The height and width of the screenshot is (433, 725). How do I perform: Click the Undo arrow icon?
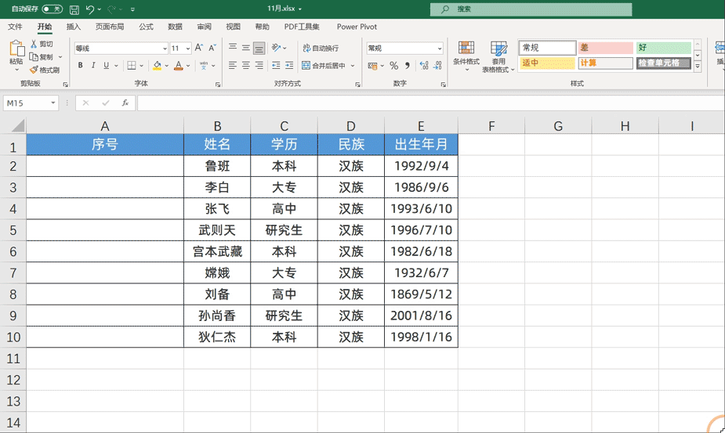point(90,9)
